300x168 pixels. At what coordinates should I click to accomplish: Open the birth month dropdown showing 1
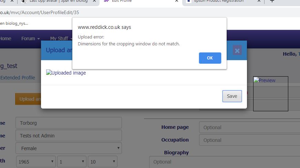pyautogui.click(x=72, y=161)
